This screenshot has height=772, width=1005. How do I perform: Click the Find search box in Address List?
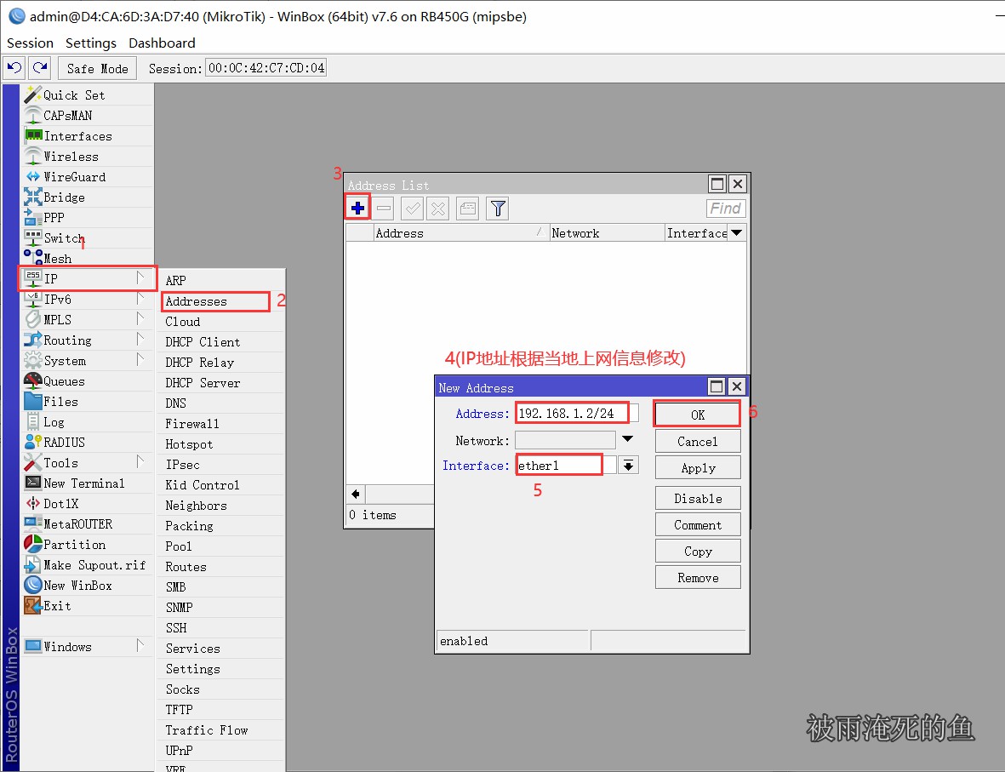[x=725, y=209]
